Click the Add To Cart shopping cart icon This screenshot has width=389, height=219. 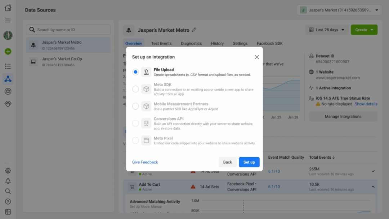(132, 187)
